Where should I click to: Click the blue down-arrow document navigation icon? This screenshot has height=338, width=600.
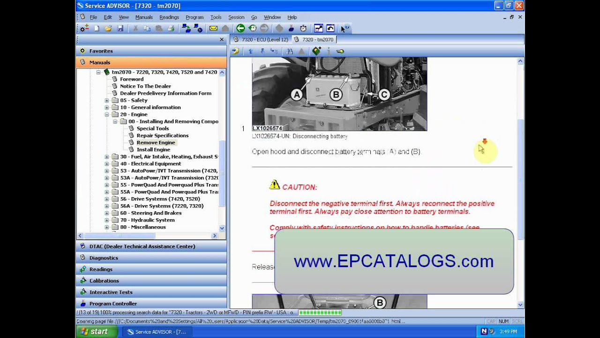click(262, 51)
